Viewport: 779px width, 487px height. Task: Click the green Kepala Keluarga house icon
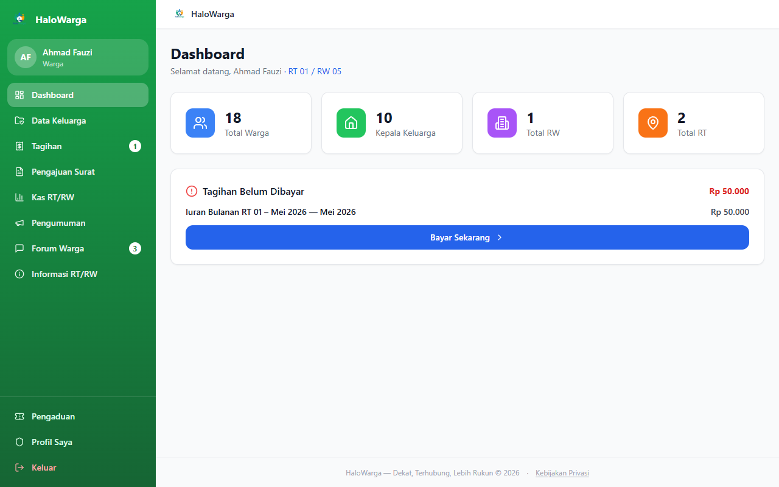coord(351,123)
